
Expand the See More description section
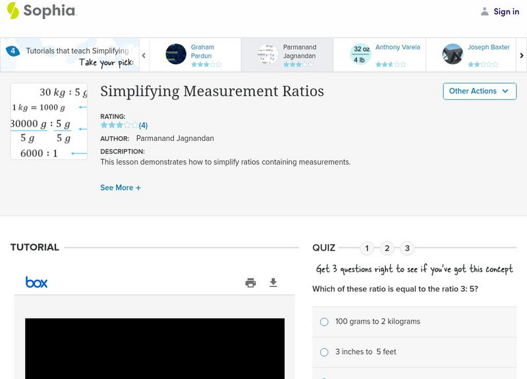click(121, 188)
